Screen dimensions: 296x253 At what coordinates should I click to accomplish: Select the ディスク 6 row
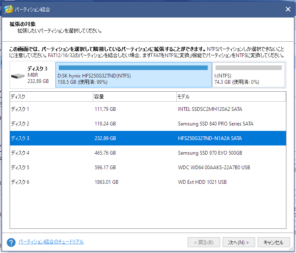point(148,182)
